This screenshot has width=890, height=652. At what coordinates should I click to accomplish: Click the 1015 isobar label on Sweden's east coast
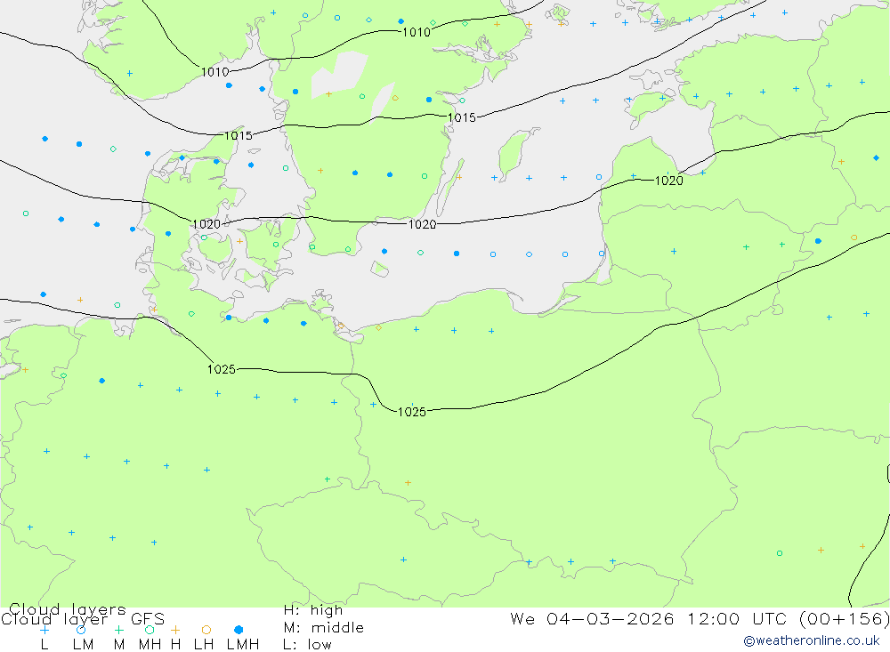[461, 118]
